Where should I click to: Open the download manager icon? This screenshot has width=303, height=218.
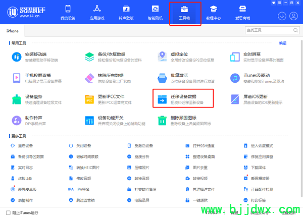[x=282, y=16]
